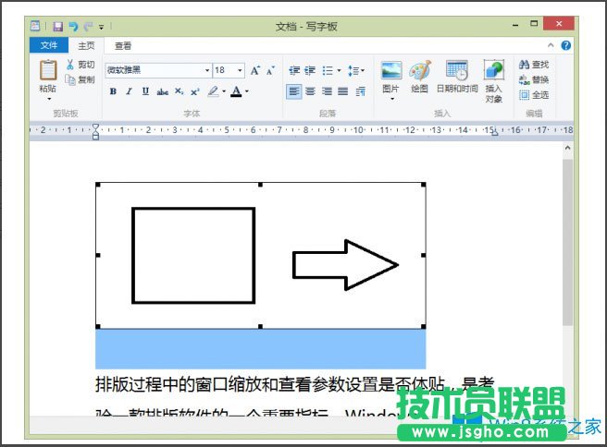Viewport: 607px width, 447px height.
Task: Click the vertical scrollbar thumb
Action: [567, 242]
